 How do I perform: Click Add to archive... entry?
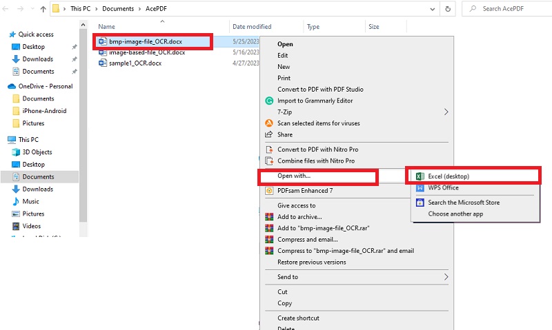tap(299, 217)
